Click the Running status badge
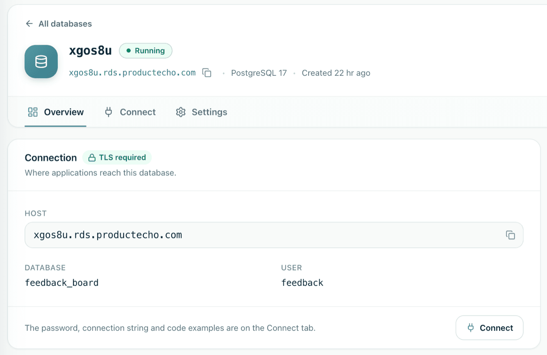The height and width of the screenshot is (355, 547). (146, 51)
